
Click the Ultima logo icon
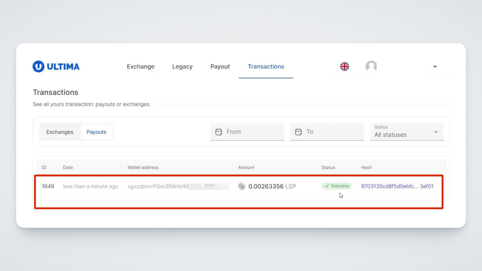click(38, 66)
